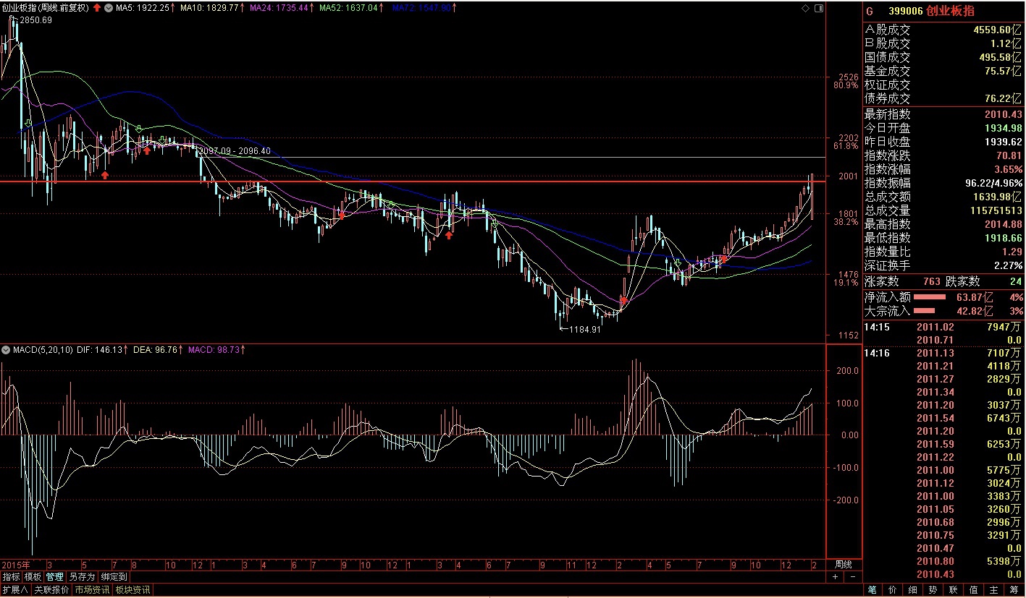
Task: Open the 周线 period selector
Action: click(843, 564)
